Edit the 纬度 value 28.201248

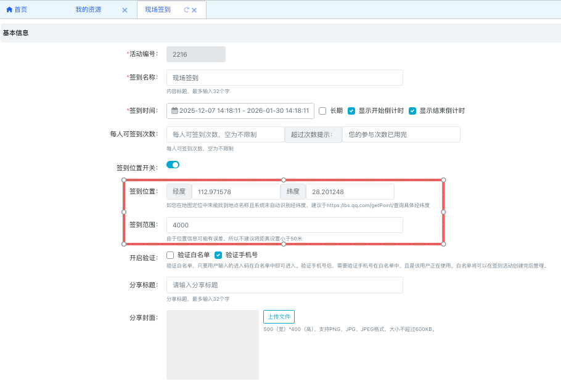tap(350, 192)
